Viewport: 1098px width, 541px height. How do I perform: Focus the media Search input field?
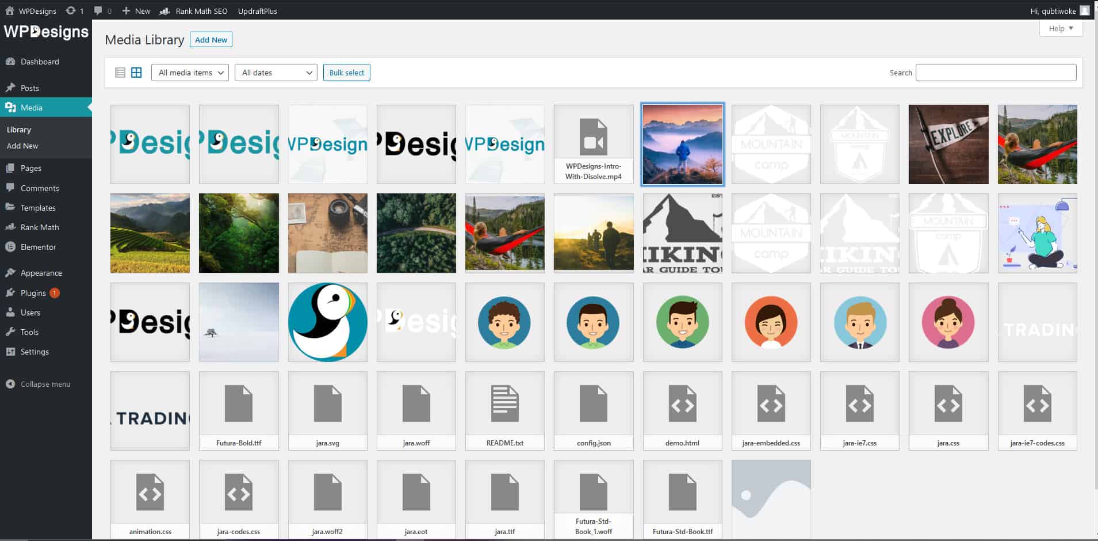pyautogui.click(x=996, y=73)
